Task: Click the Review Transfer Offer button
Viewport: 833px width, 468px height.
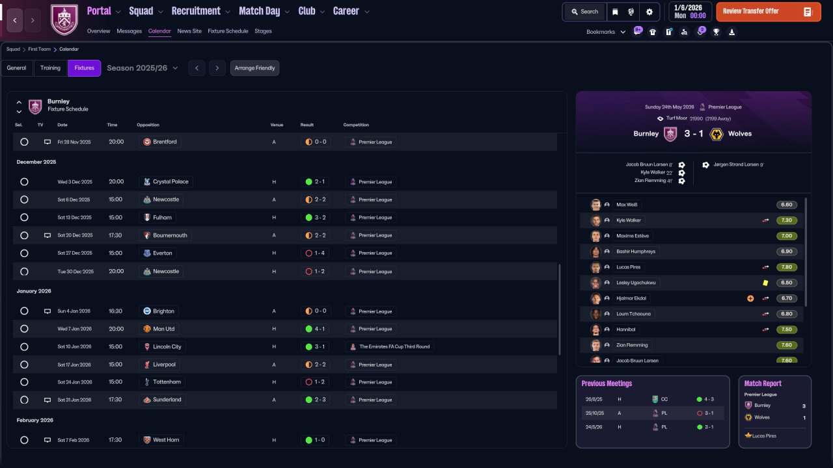Action: tap(769, 12)
